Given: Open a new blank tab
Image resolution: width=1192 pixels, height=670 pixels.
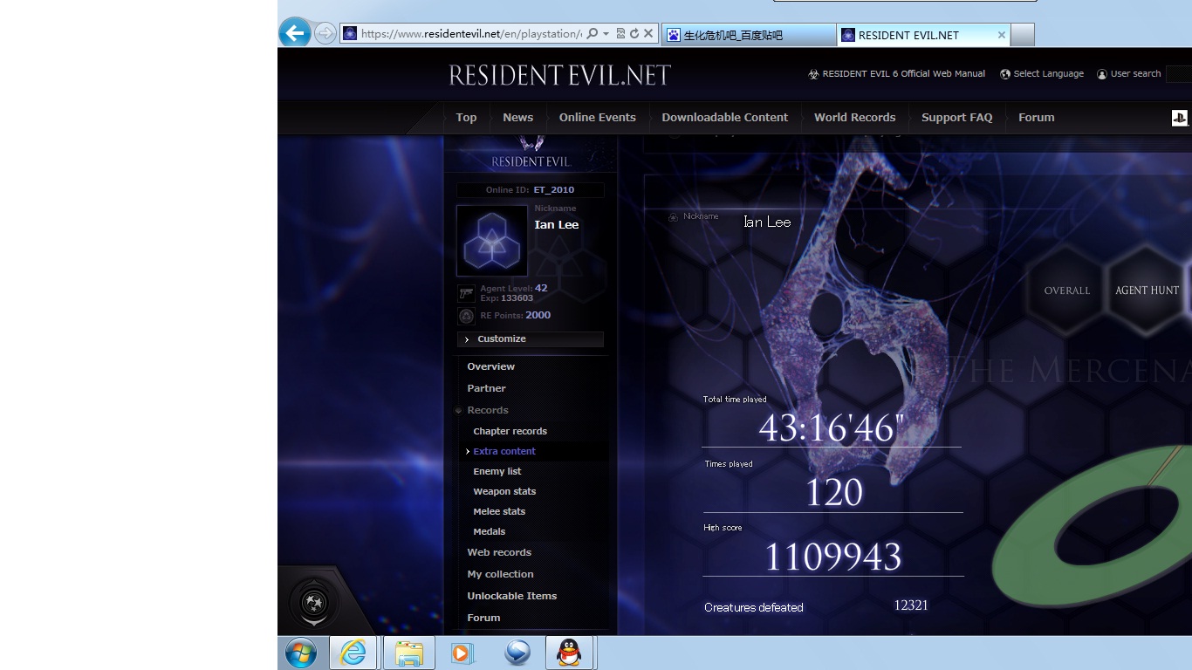Looking at the screenshot, I should 1023,35.
